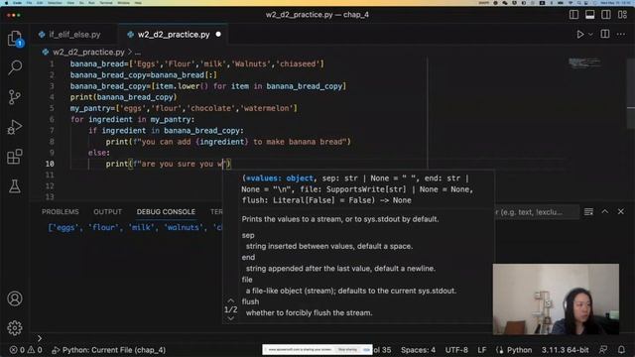
Task: Open errors and warnings status item
Action: [x=26, y=350]
